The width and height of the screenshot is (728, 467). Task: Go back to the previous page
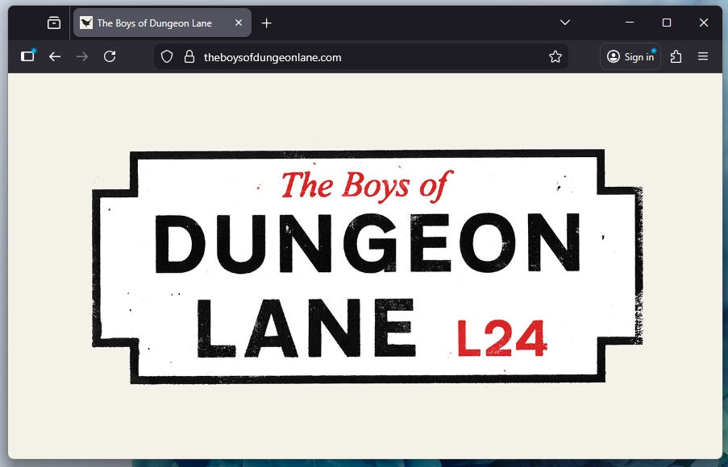click(55, 56)
